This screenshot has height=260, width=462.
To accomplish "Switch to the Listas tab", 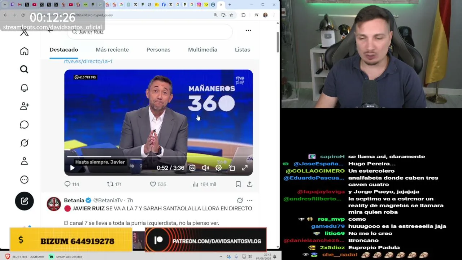I will [243, 50].
